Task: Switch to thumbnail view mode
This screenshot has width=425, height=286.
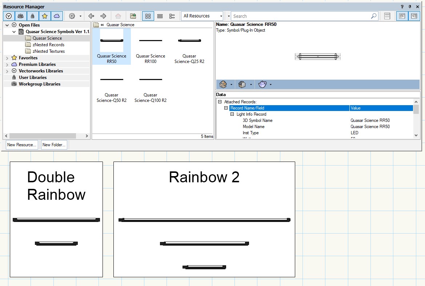Action: (148, 16)
